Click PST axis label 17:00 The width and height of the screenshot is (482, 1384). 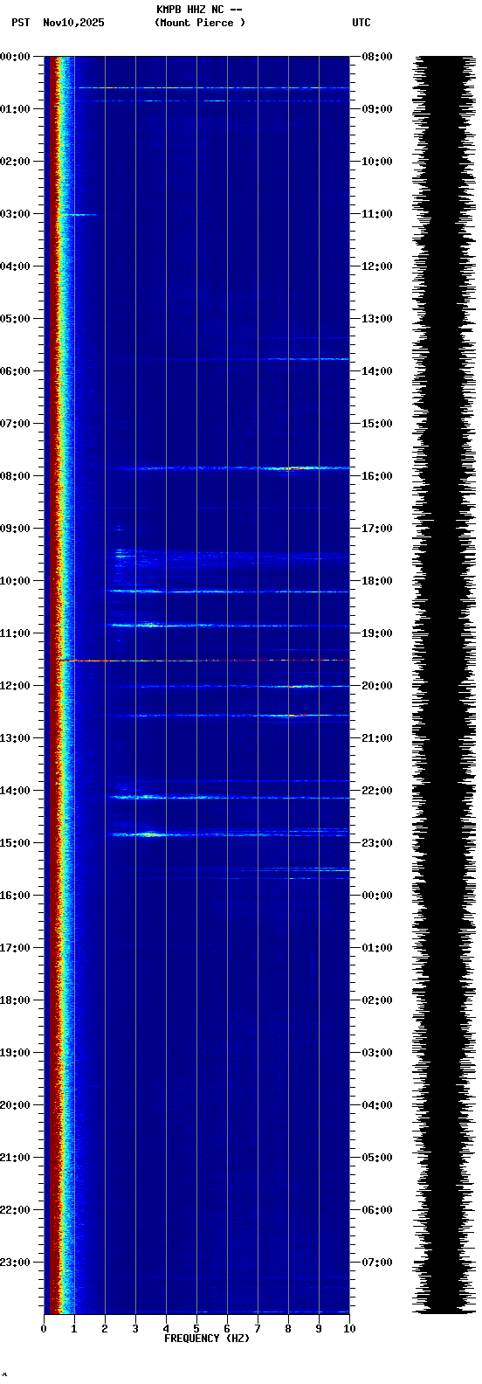[x=16, y=948]
